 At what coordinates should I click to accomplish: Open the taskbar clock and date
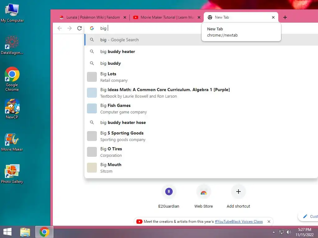(x=305, y=232)
